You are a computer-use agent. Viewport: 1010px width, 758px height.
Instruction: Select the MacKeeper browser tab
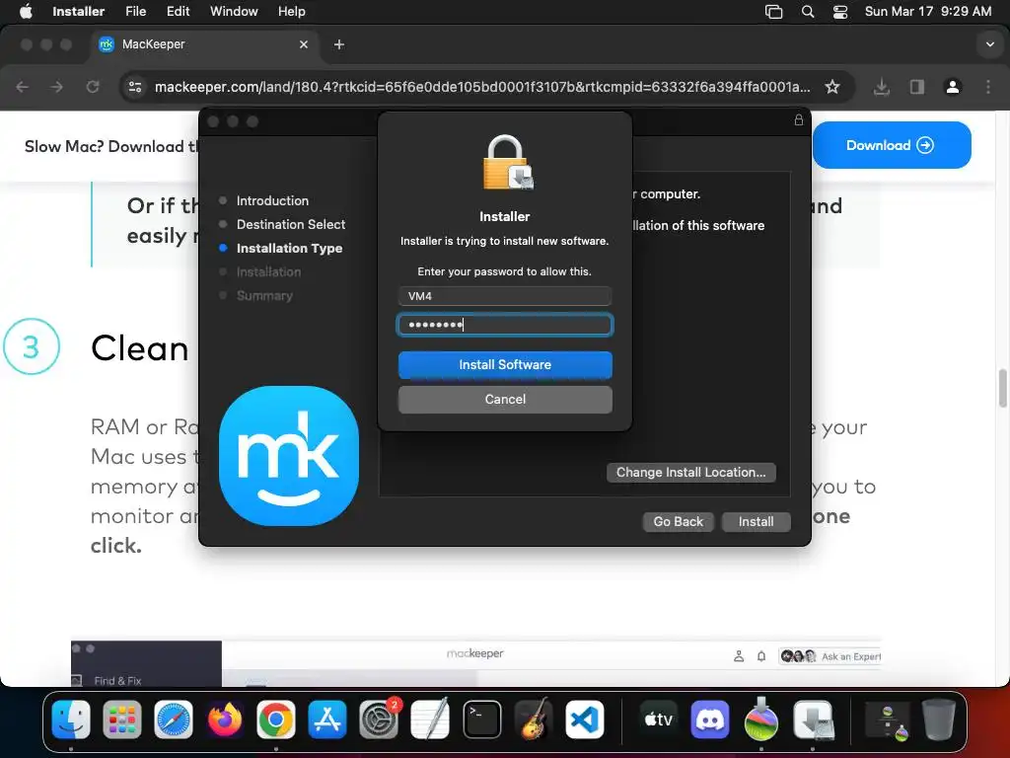point(201,44)
